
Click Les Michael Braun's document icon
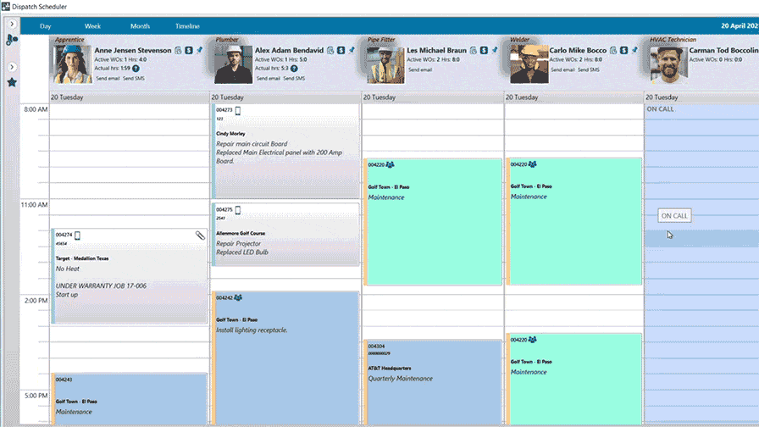pos(474,50)
